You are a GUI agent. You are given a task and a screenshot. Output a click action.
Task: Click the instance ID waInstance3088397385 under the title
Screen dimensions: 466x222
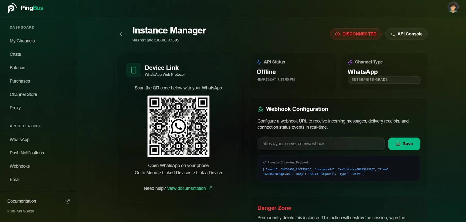tap(156, 40)
